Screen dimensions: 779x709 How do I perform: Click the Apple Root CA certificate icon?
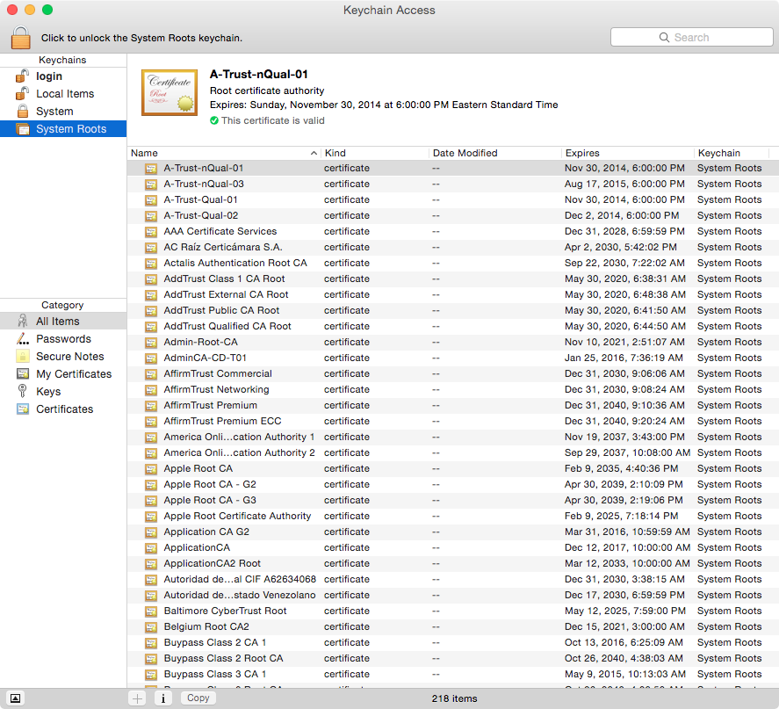point(151,469)
